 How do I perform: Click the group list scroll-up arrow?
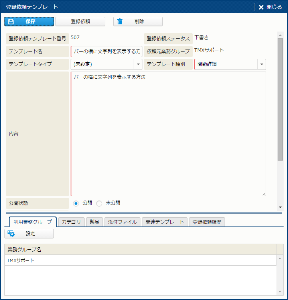click(x=280, y=259)
